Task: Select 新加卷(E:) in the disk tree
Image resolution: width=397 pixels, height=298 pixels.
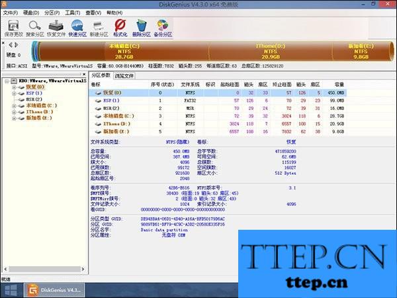Action: pos(39,118)
